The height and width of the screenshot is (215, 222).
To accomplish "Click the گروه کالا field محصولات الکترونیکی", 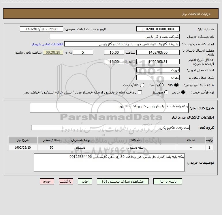I will pos(110,128).
